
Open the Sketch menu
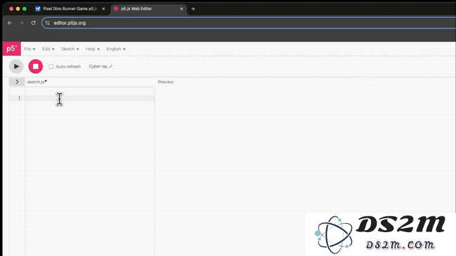(70, 49)
